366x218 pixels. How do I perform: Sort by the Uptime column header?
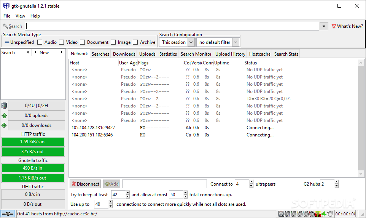point(228,63)
